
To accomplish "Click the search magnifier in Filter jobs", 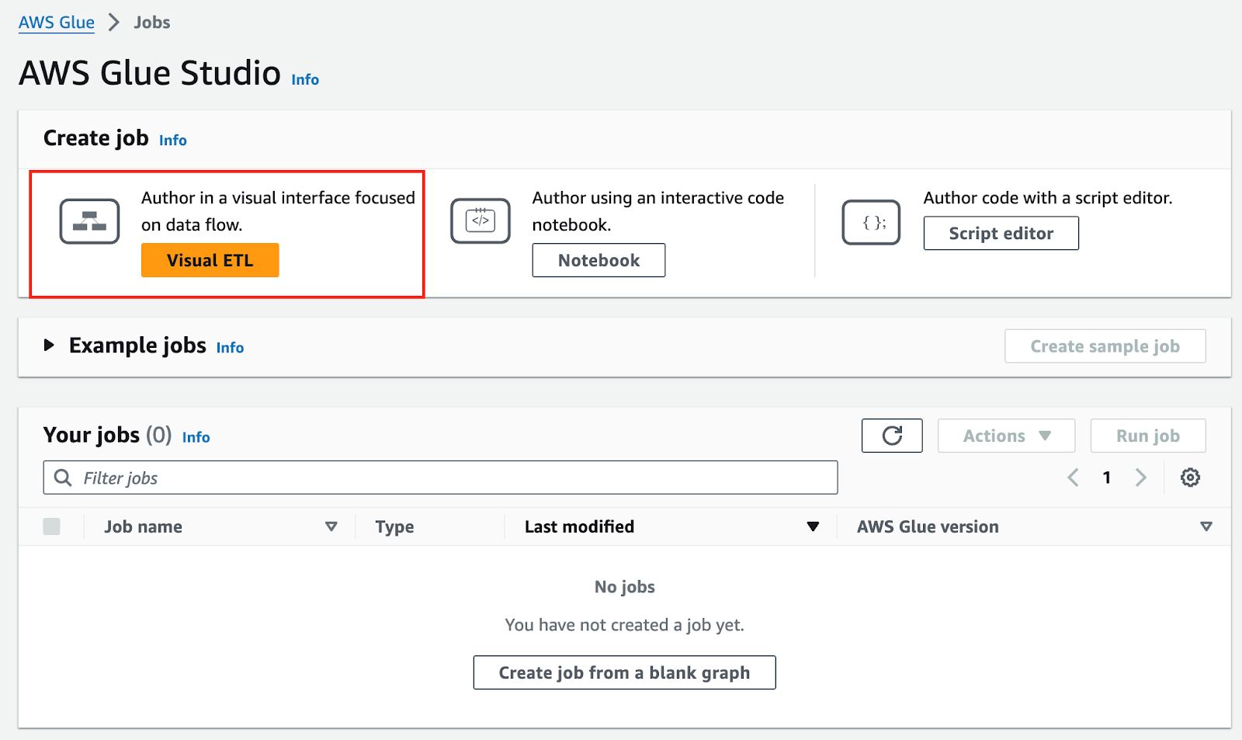I will tap(63, 478).
